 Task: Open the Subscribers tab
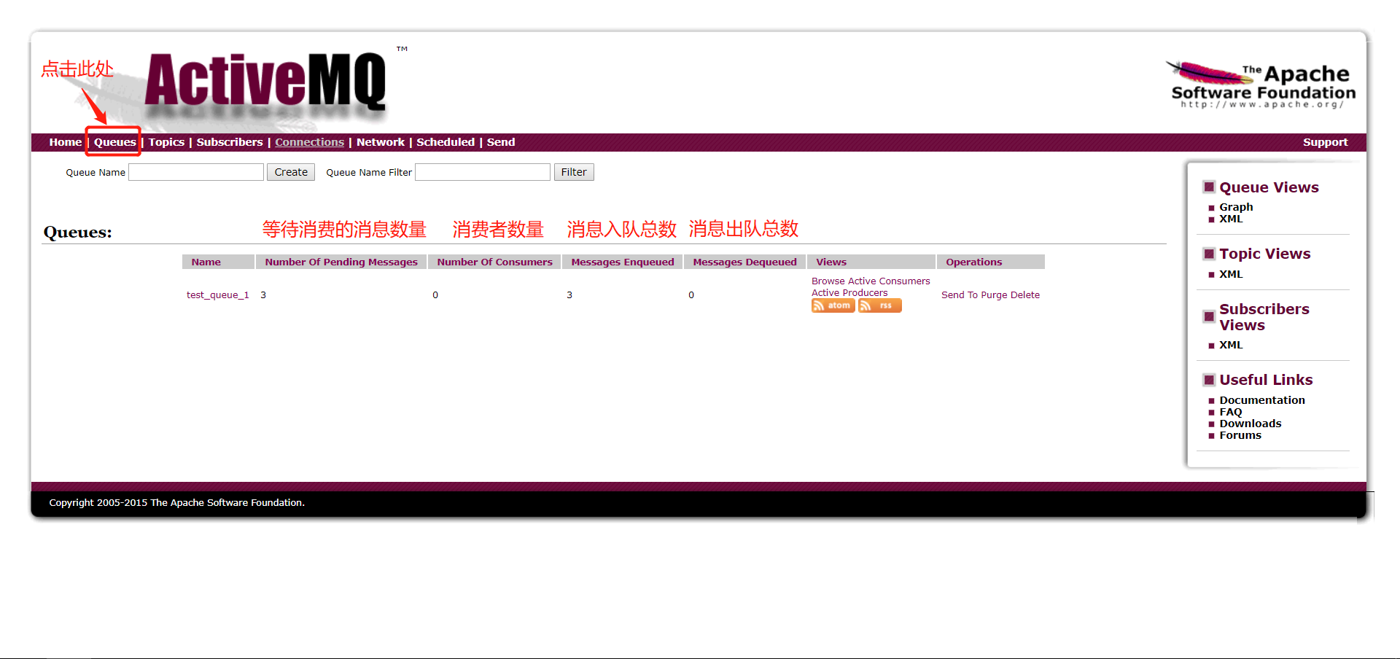tap(230, 142)
